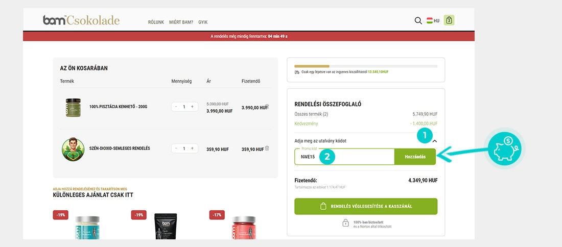Open the -19% blue jar offer
This screenshot has width=562, height=247.
[87, 228]
